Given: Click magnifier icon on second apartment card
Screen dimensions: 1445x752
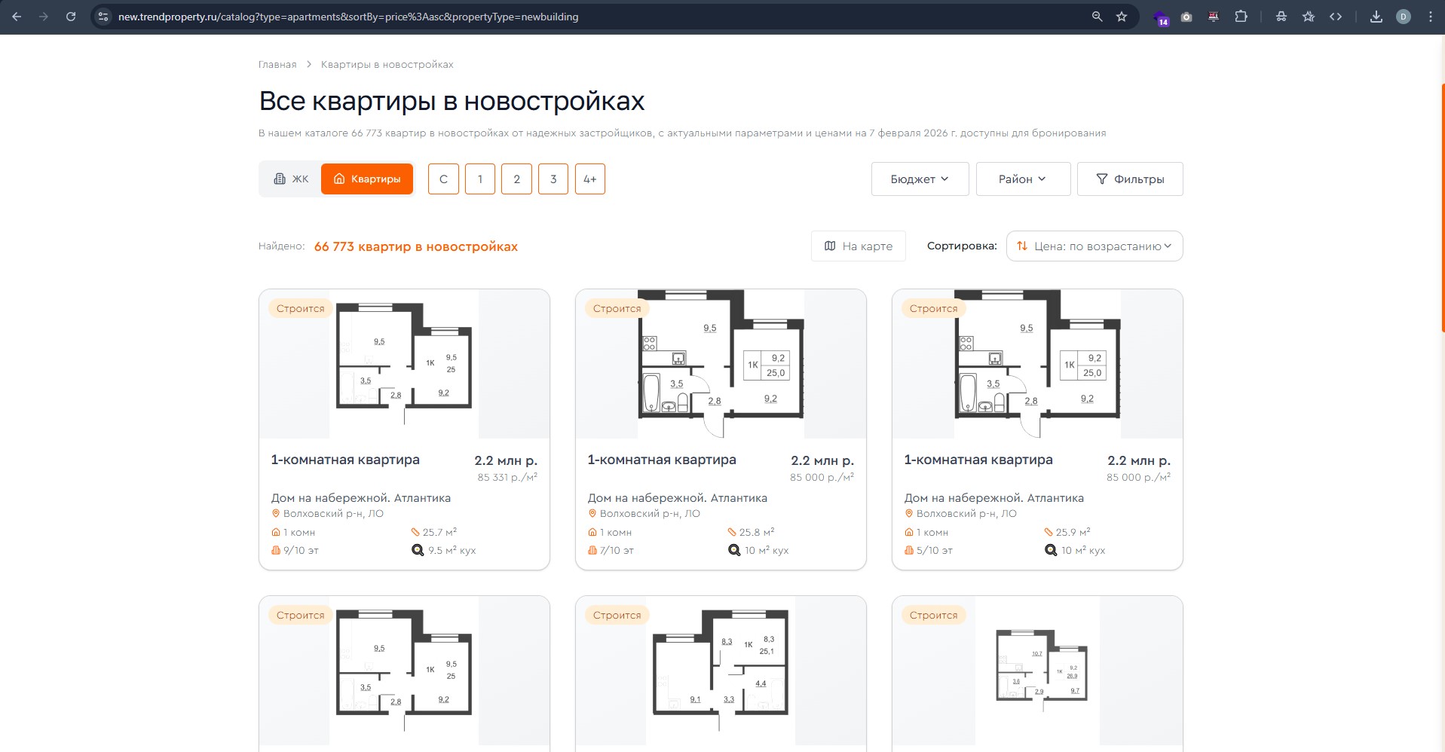Looking at the screenshot, I should click(734, 550).
